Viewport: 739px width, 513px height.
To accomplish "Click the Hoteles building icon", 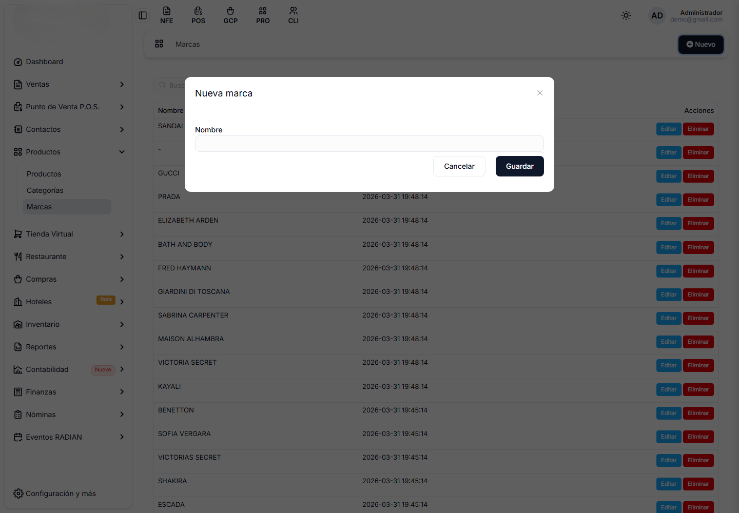I will (18, 302).
